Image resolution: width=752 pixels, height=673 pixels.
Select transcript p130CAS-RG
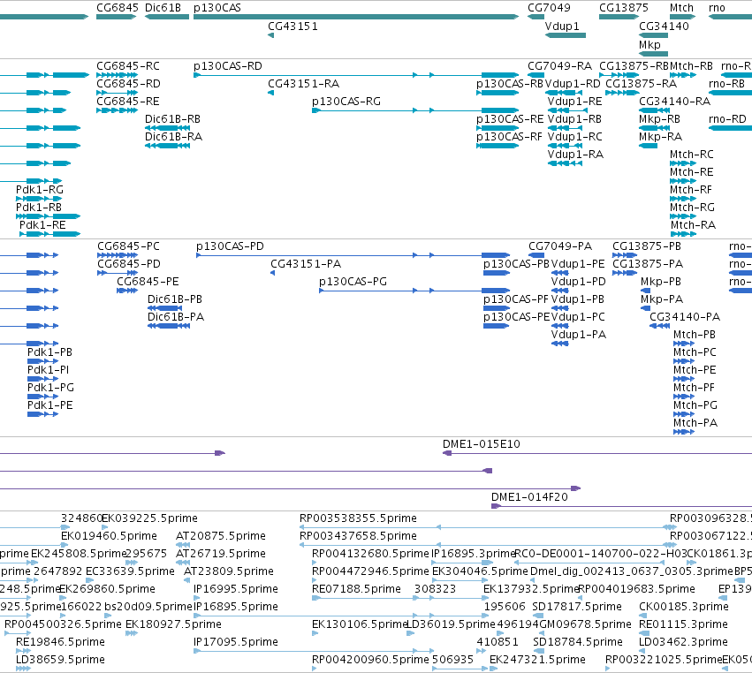coord(415,110)
